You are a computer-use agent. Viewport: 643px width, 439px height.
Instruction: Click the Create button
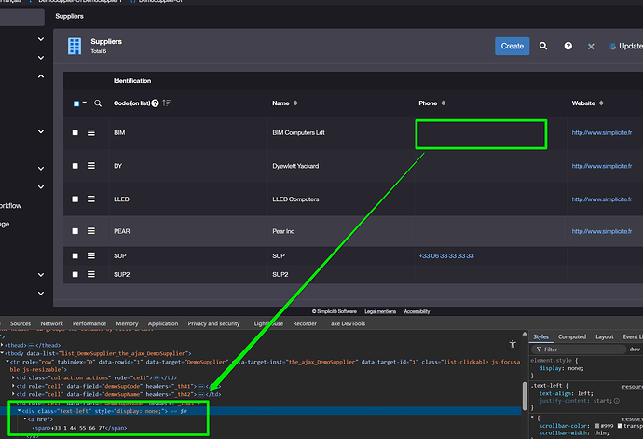point(512,46)
